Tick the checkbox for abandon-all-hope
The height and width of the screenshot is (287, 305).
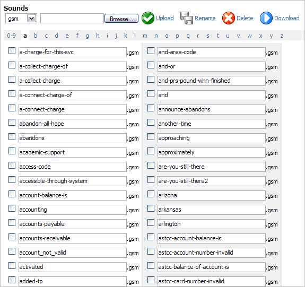click(12, 123)
